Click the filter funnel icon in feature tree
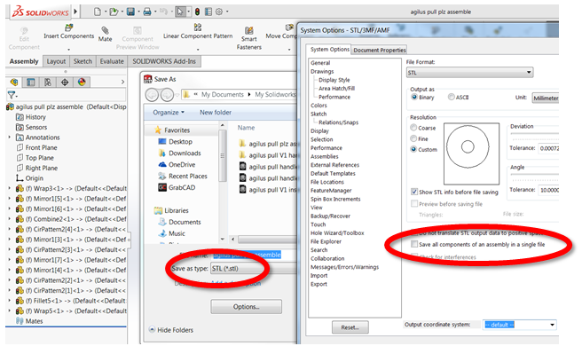 pos(12,95)
